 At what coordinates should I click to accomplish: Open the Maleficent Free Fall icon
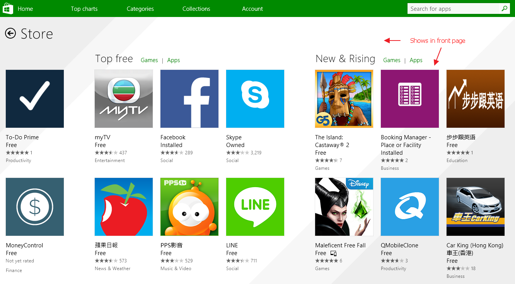pyautogui.click(x=344, y=207)
